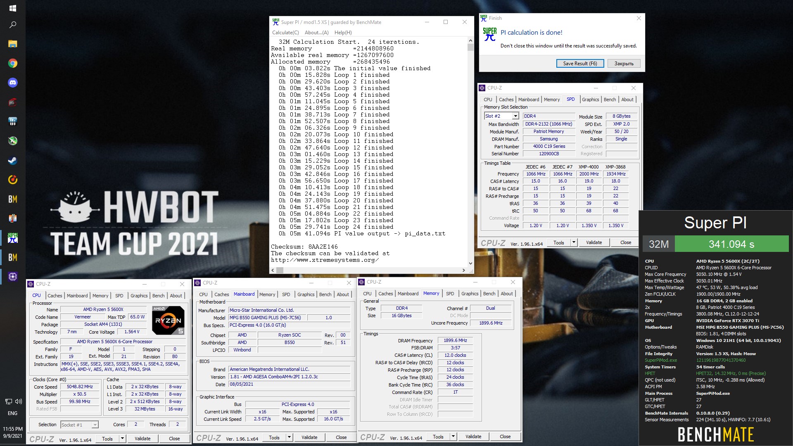Click Close in CPU-Z CPU window
The height and width of the screenshot is (446, 793).
pyautogui.click(x=174, y=439)
